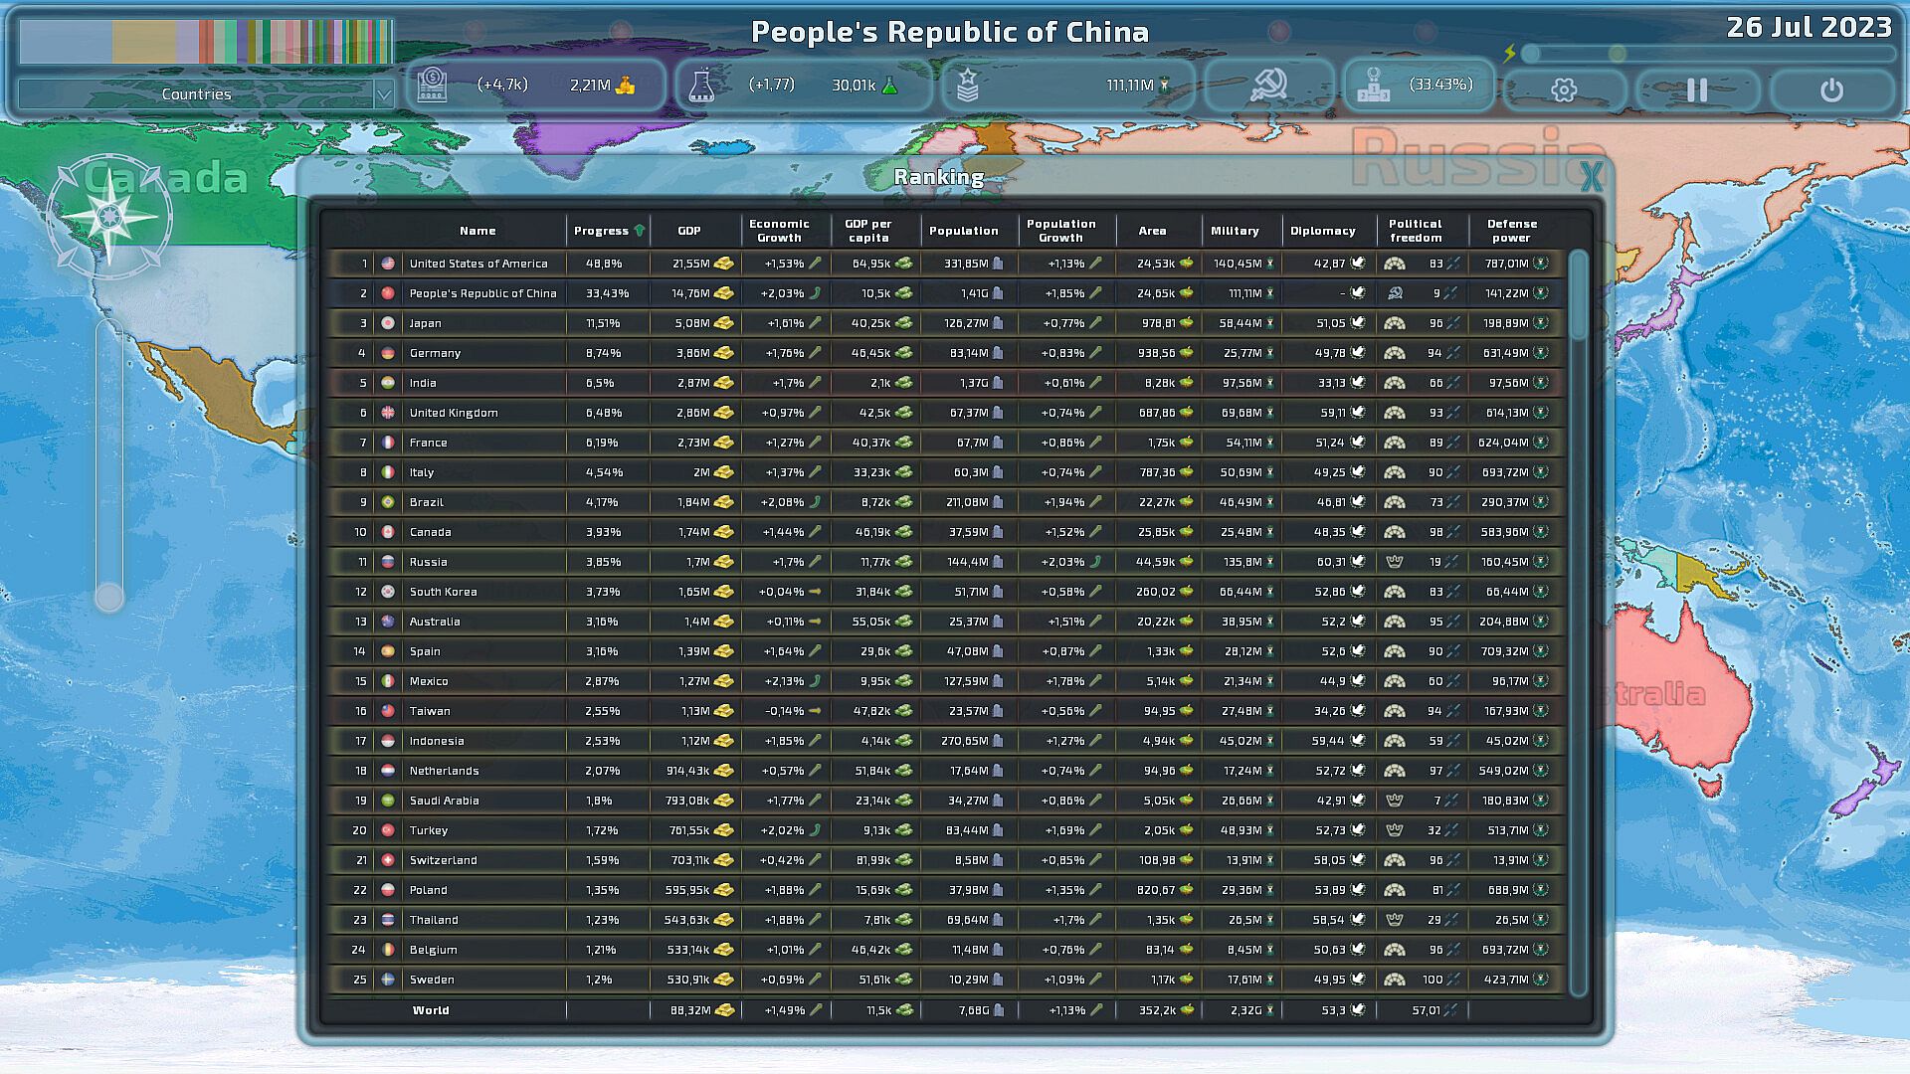This screenshot has height=1074, width=1910.
Task: Click the power quit icon
Action: click(x=1831, y=90)
